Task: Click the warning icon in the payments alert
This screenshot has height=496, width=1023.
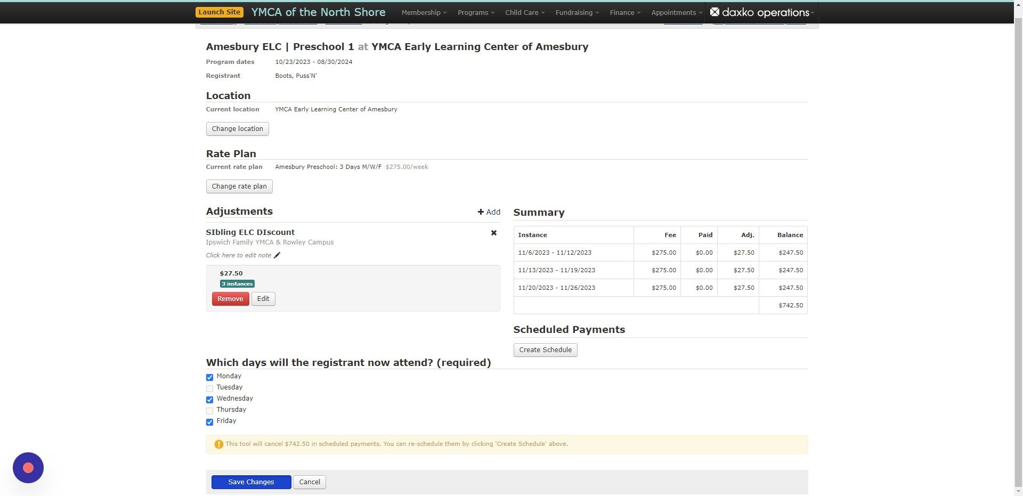Action: click(218, 444)
